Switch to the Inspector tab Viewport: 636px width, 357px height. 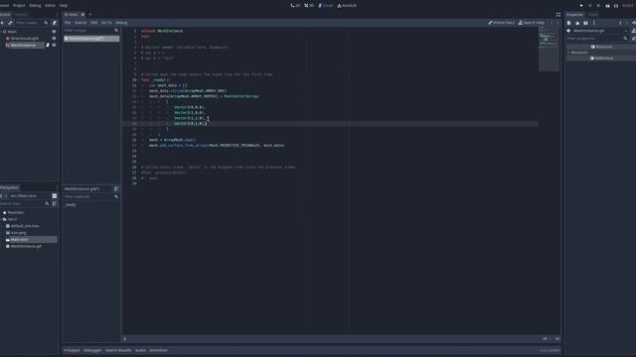coord(574,15)
